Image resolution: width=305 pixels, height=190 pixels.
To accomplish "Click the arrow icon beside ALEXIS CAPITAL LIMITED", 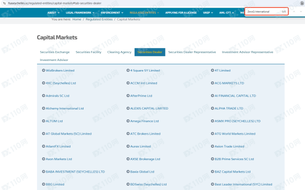I will (x=128, y=108).
